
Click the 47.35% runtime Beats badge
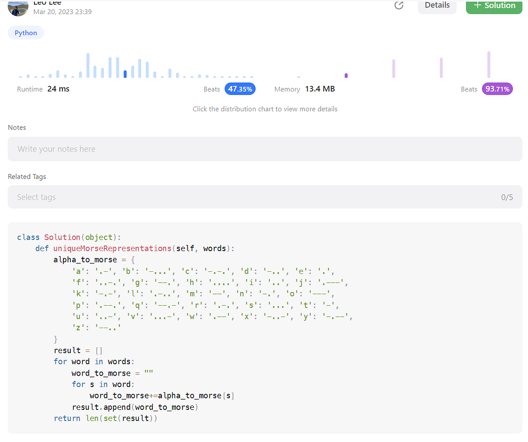(240, 89)
